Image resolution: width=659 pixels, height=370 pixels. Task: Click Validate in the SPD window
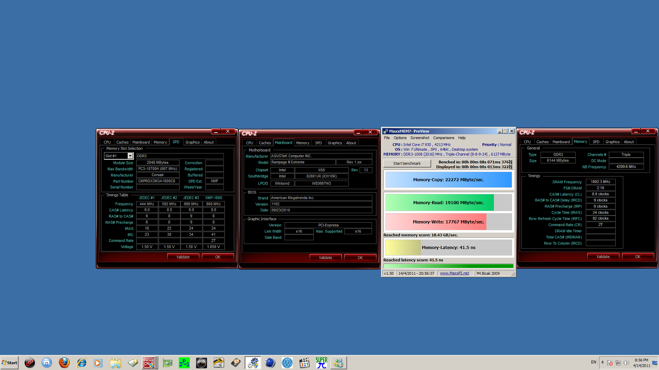coord(183,257)
